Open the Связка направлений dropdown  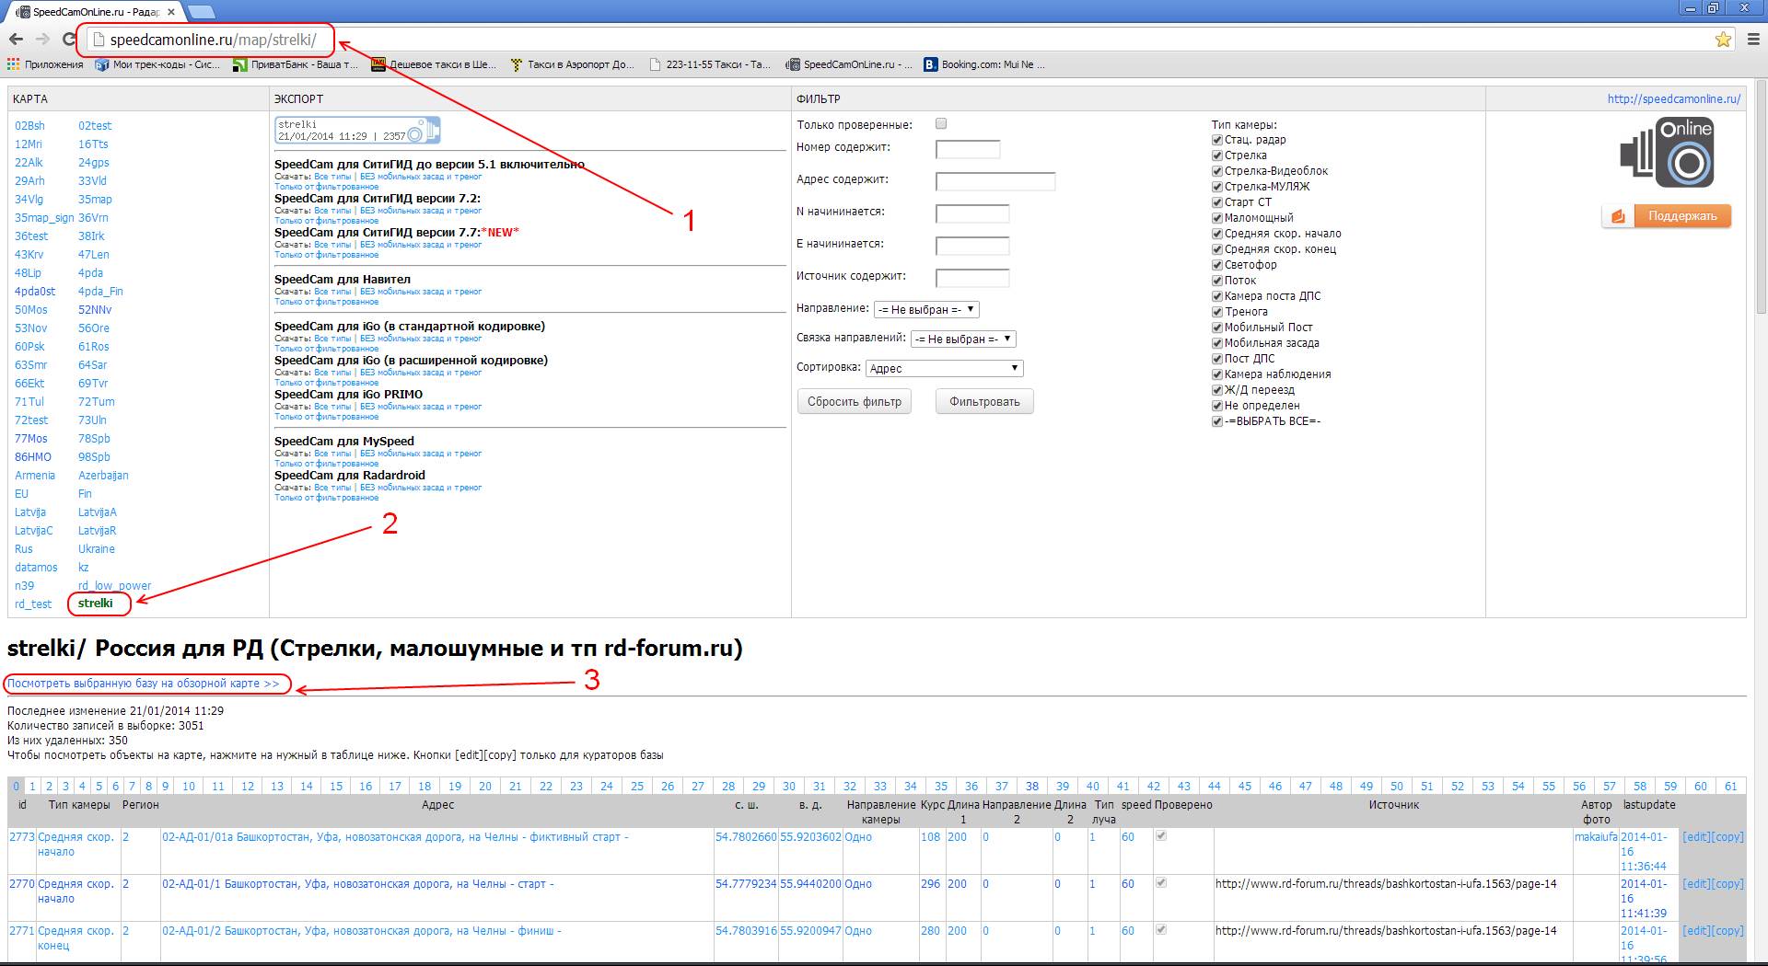(963, 339)
